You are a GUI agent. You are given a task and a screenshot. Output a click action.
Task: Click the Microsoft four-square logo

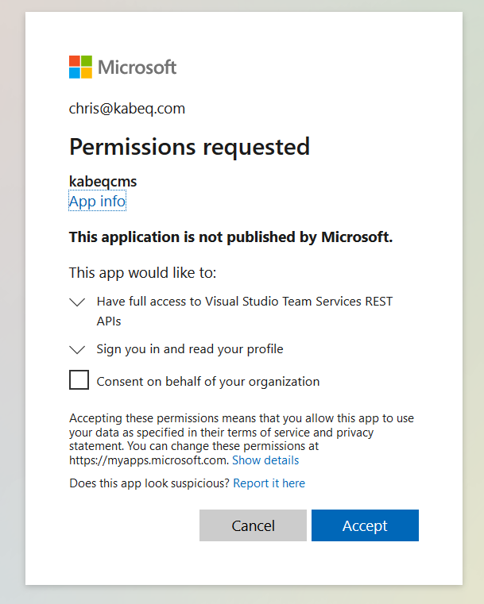(80, 67)
